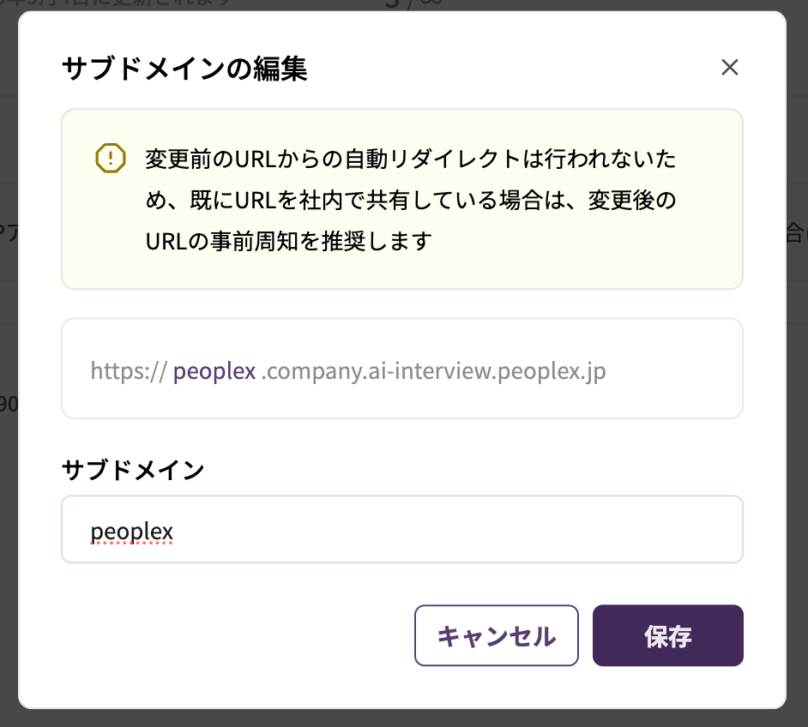Click the warning line starting with め、既にURL

point(410,200)
